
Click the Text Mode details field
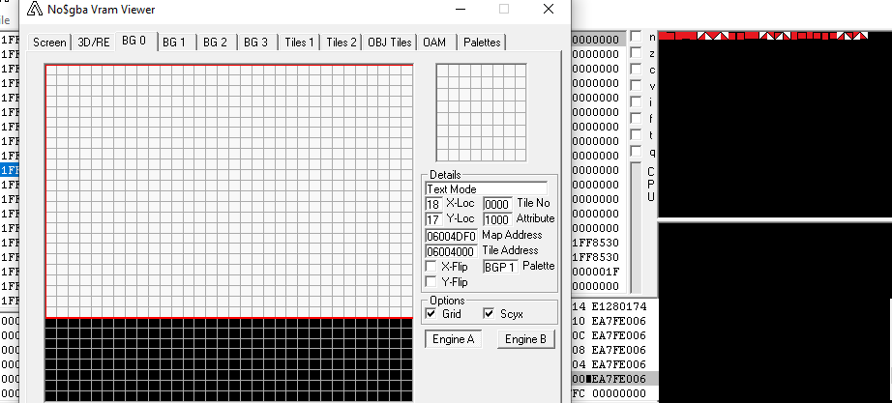(x=487, y=188)
